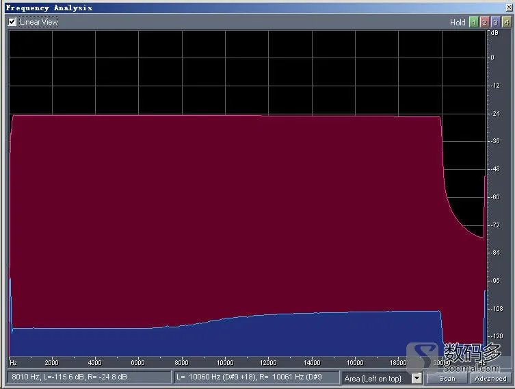The width and height of the screenshot is (515, 389).
Task: Click the -60 dB scale label
Action: point(495,197)
